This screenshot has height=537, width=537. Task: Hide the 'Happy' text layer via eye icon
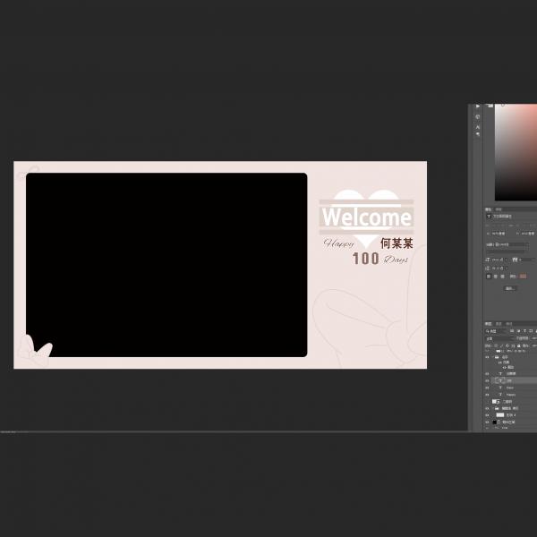[488, 394]
